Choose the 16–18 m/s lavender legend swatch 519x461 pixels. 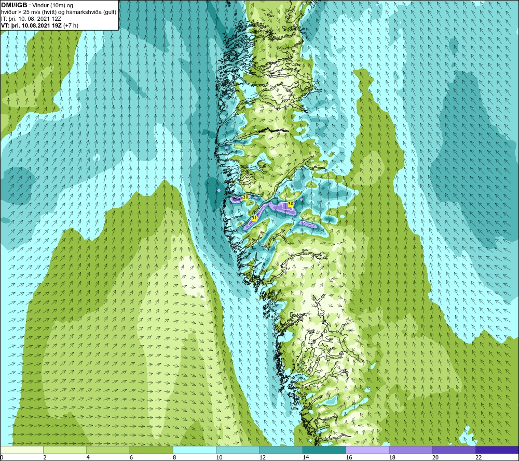coord(368,450)
